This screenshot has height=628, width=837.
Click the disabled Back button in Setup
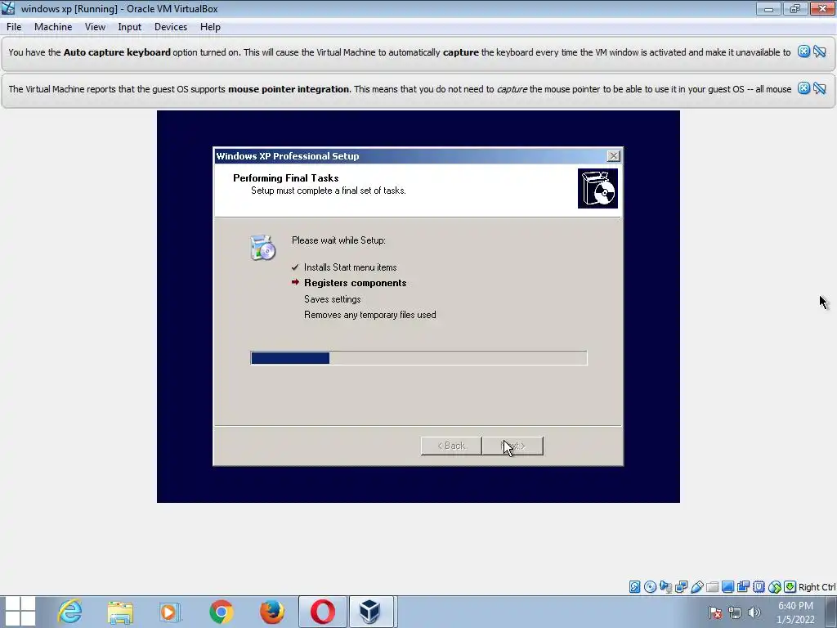[x=451, y=446]
